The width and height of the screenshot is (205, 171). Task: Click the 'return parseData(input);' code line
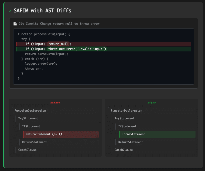coord(46,54)
